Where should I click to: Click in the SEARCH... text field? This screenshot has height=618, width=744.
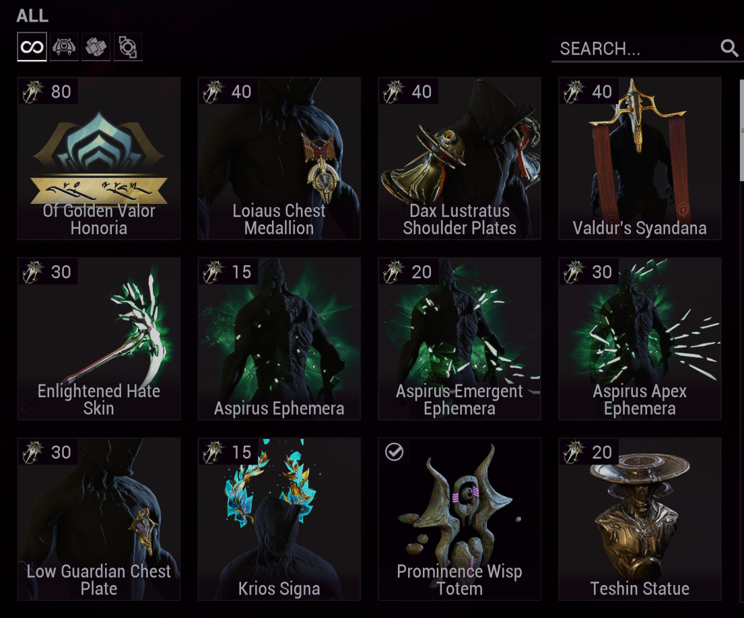pyautogui.click(x=636, y=48)
